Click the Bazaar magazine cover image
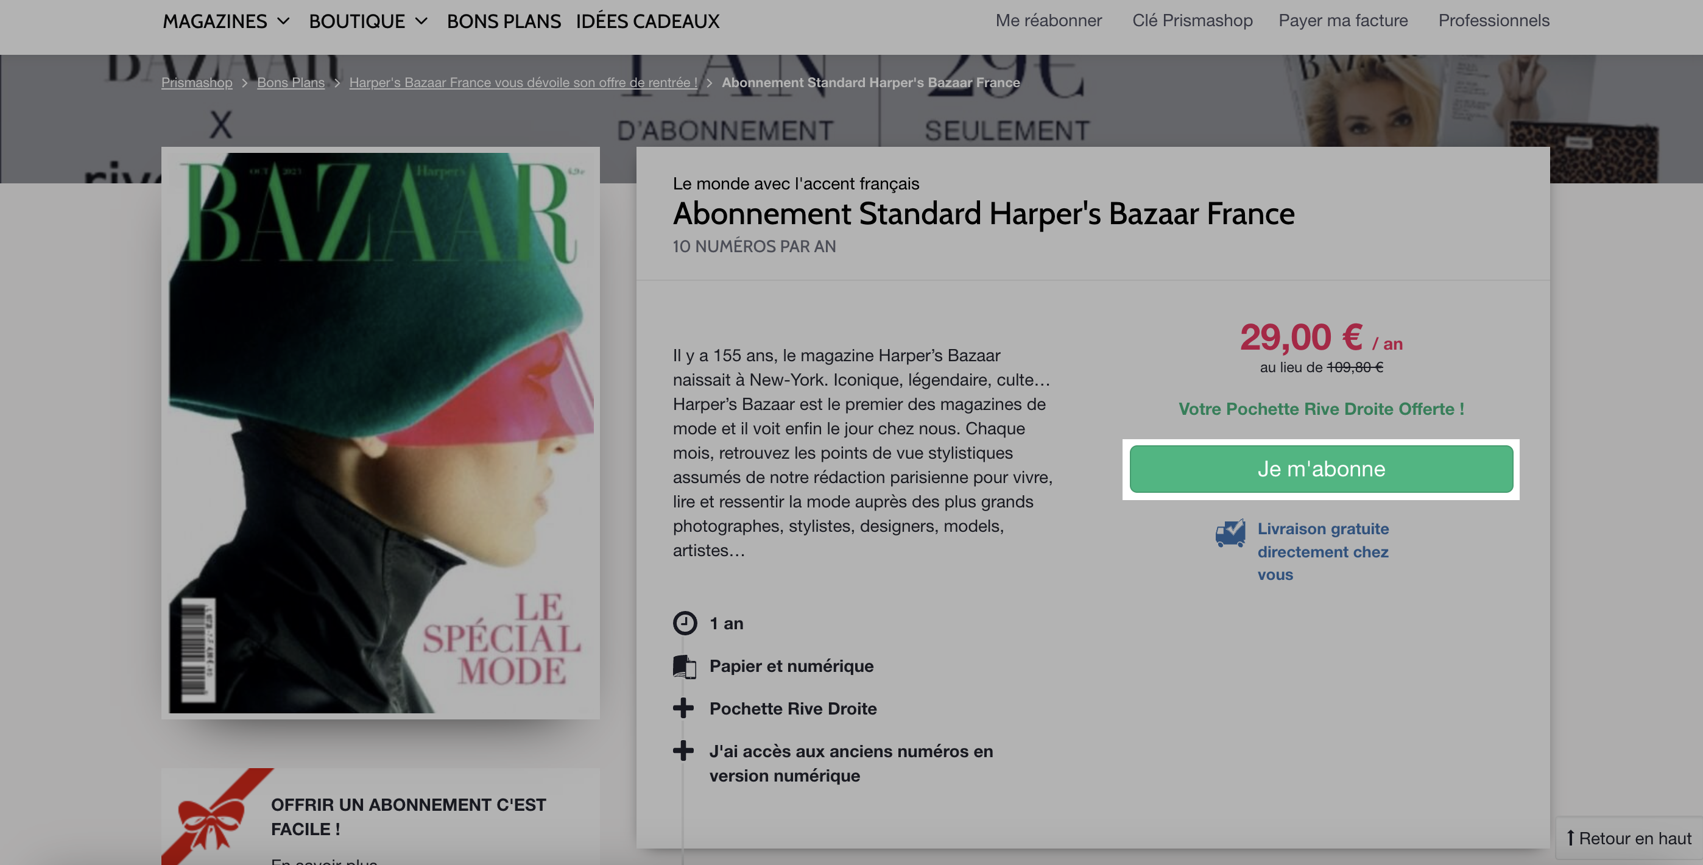 (381, 432)
